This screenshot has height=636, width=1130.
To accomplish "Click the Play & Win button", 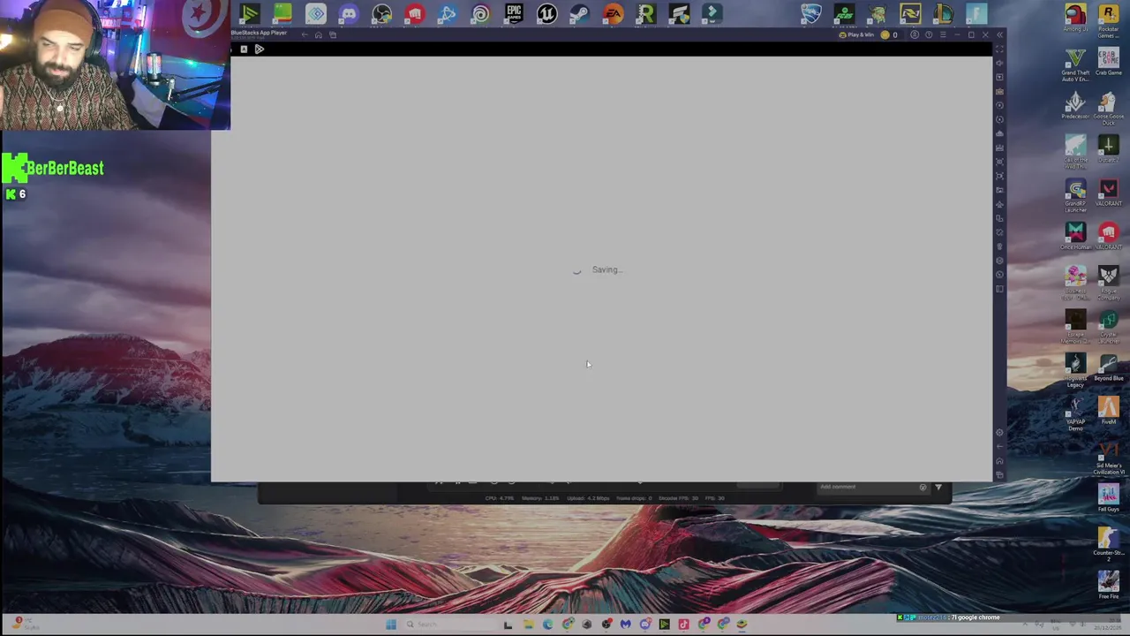I will pyautogui.click(x=855, y=34).
